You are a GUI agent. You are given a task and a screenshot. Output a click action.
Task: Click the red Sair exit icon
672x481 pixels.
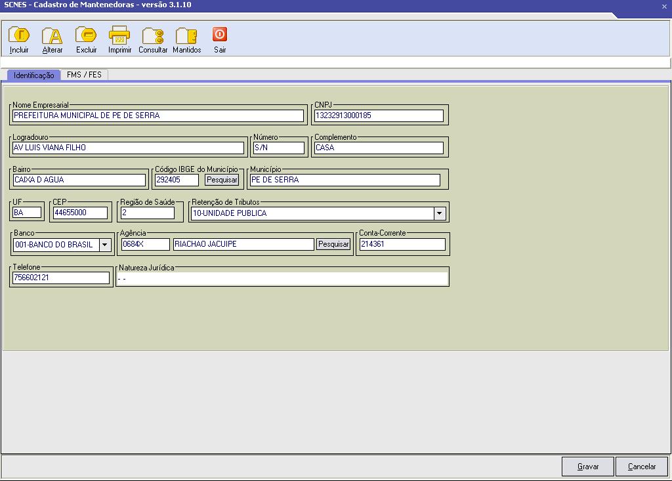(x=220, y=35)
